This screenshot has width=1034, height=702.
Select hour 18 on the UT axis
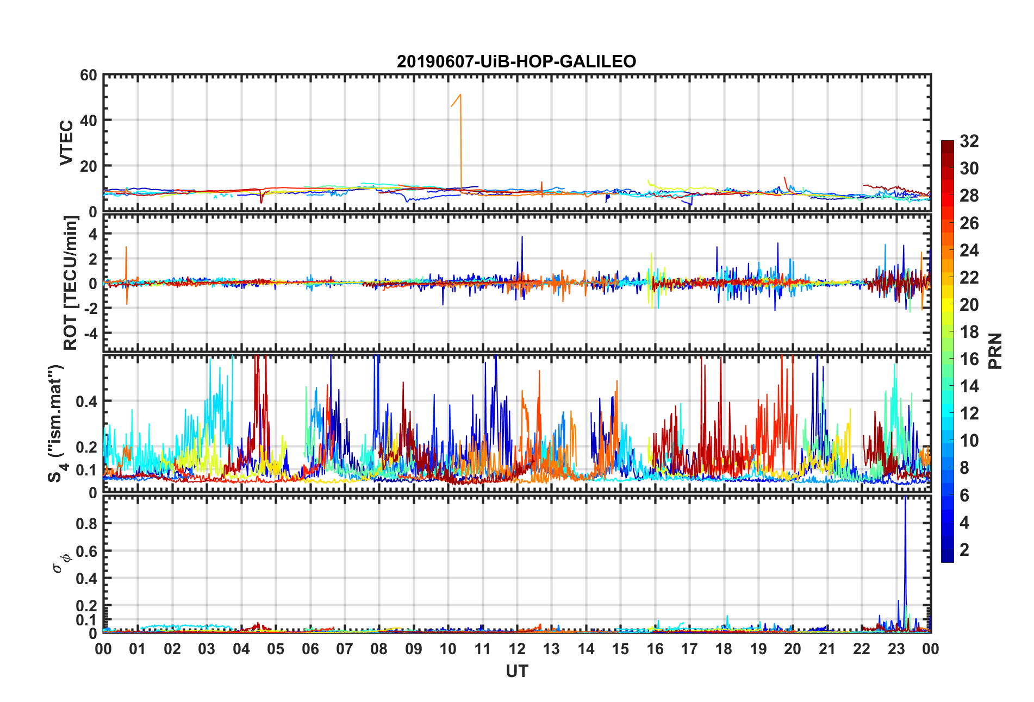pyautogui.click(x=724, y=649)
